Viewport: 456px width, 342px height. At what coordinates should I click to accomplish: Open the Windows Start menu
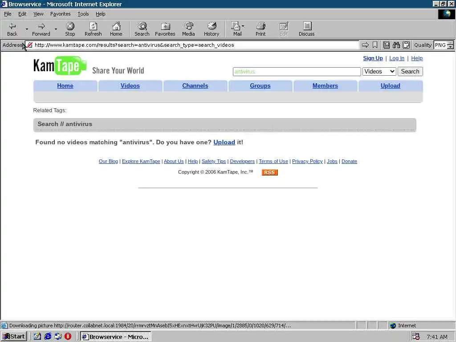(14, 337)
